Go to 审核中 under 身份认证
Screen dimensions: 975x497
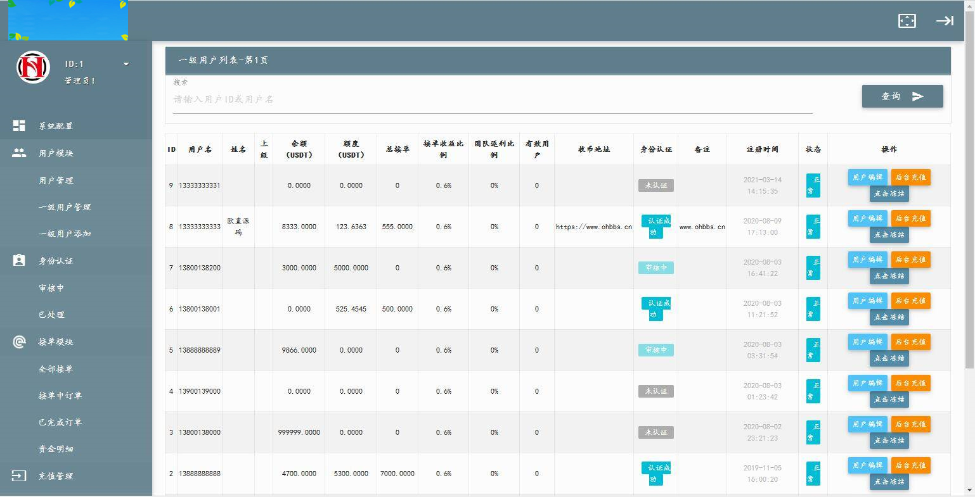[51, 288]
